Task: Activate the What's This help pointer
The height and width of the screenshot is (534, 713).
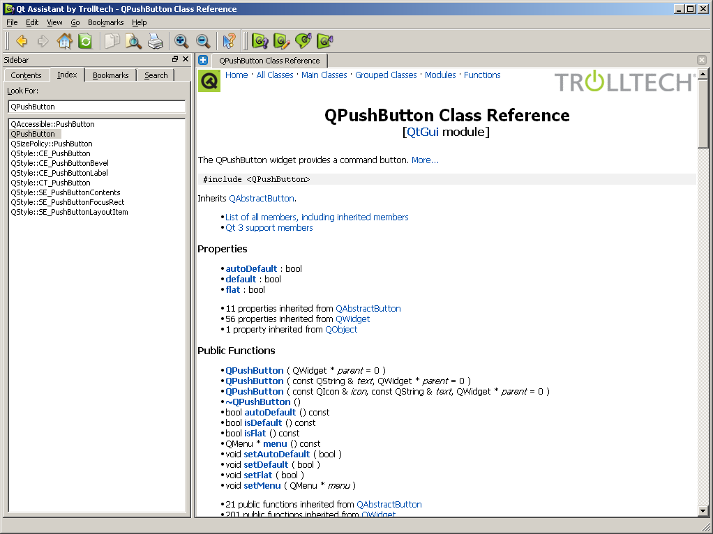Action: 229,41
